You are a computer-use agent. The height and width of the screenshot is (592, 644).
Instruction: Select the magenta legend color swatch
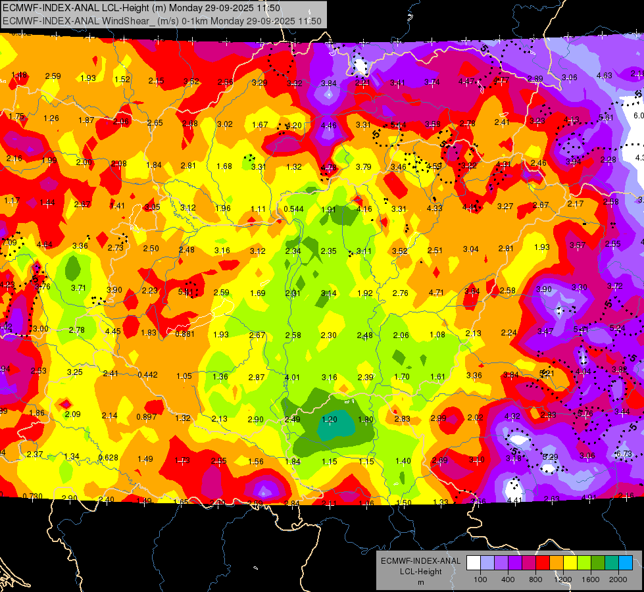point(529,562)
